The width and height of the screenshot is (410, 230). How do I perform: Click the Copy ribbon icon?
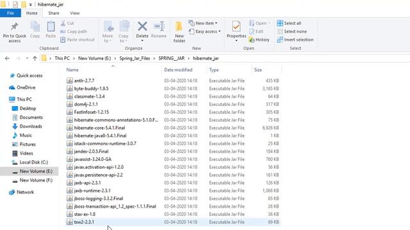tap(35, 27)
